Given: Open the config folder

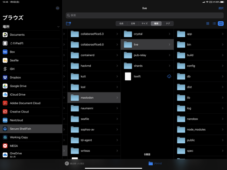Looking at the screenshot, I should point(201,66).
